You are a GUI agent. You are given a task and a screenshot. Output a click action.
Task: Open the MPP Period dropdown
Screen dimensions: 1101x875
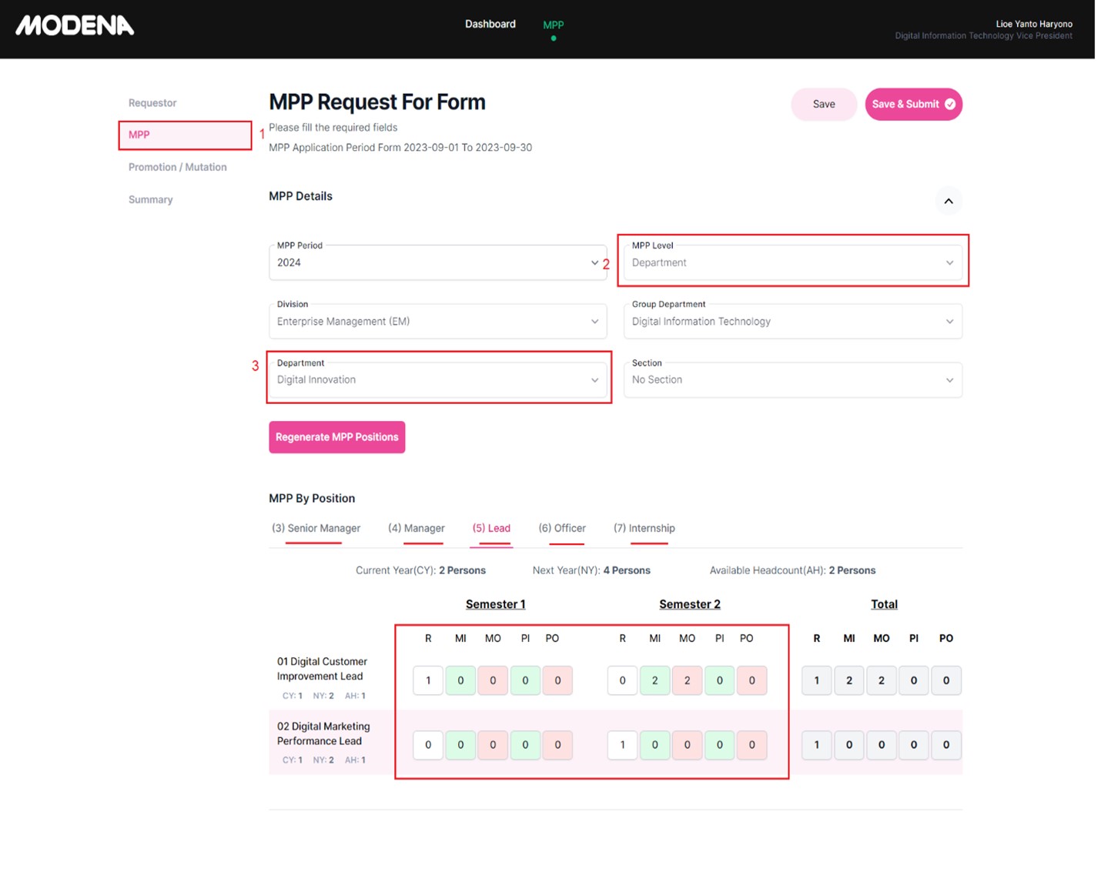437,263
